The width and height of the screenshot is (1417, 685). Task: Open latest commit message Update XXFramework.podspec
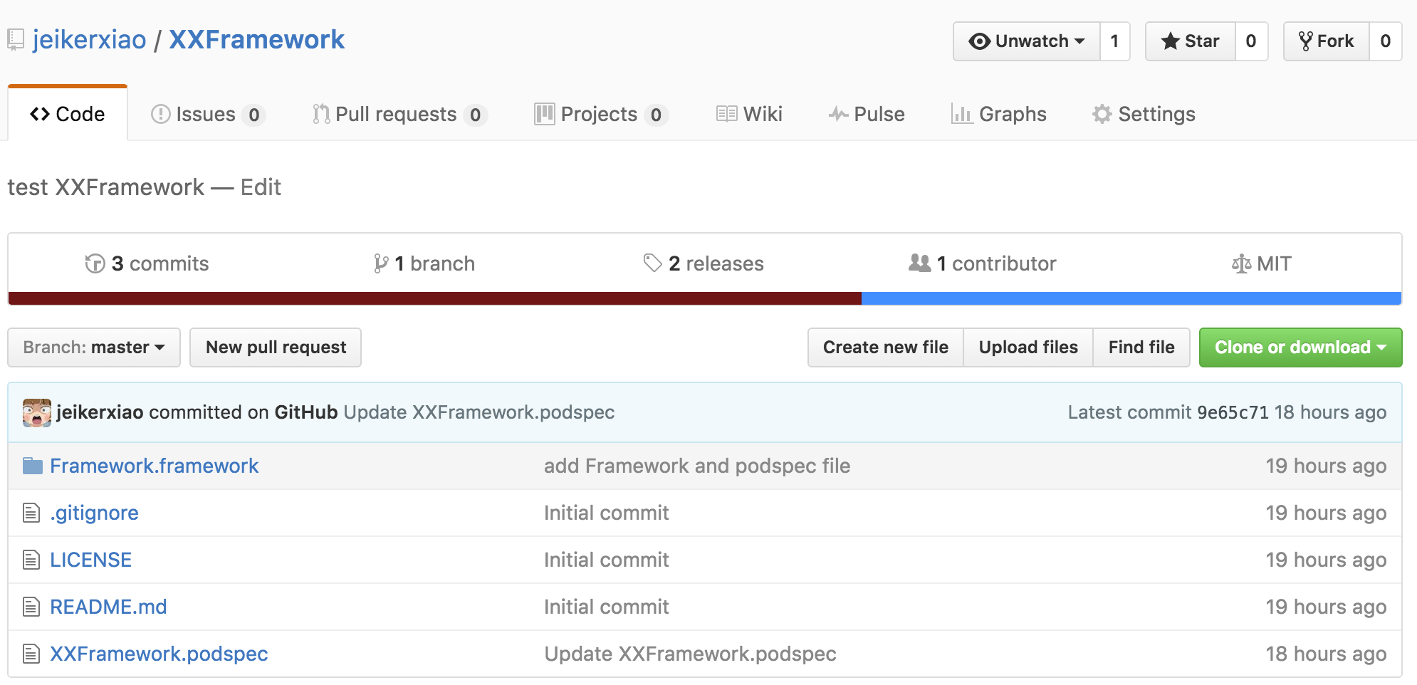tap(479, 412)
